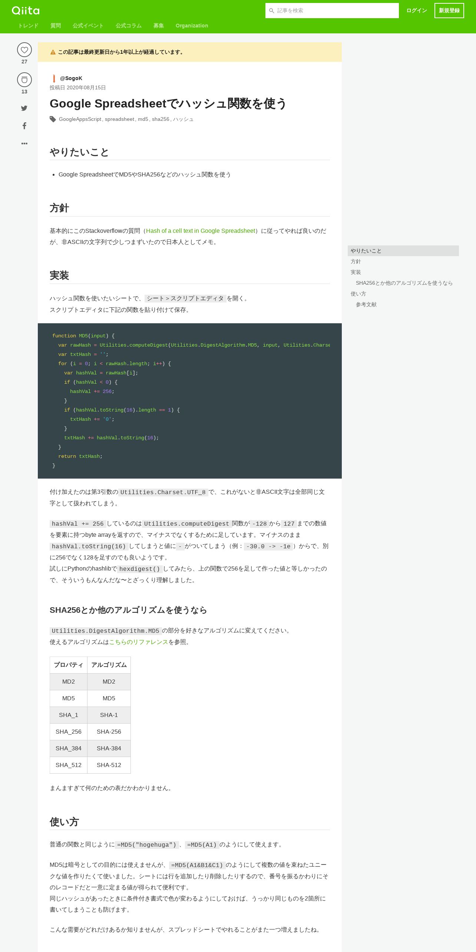Click the 新規登録 button
This screenshot has width=476, height=952.
coord(449,10)
